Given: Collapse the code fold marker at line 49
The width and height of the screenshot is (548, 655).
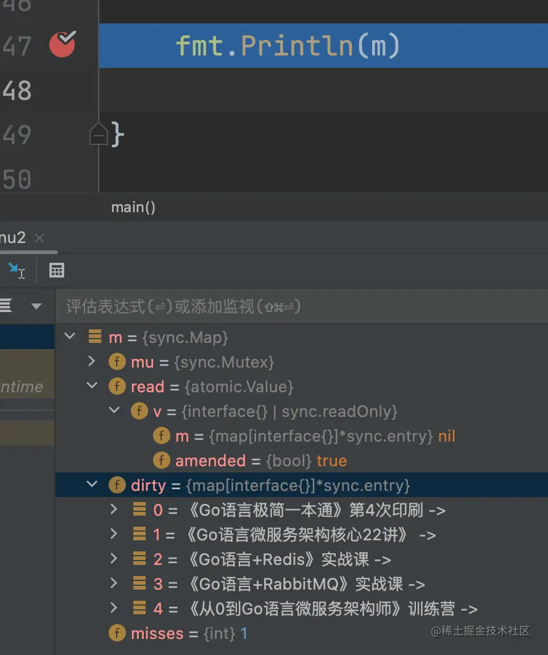Looking at the screenshot, I should [99, 134].
